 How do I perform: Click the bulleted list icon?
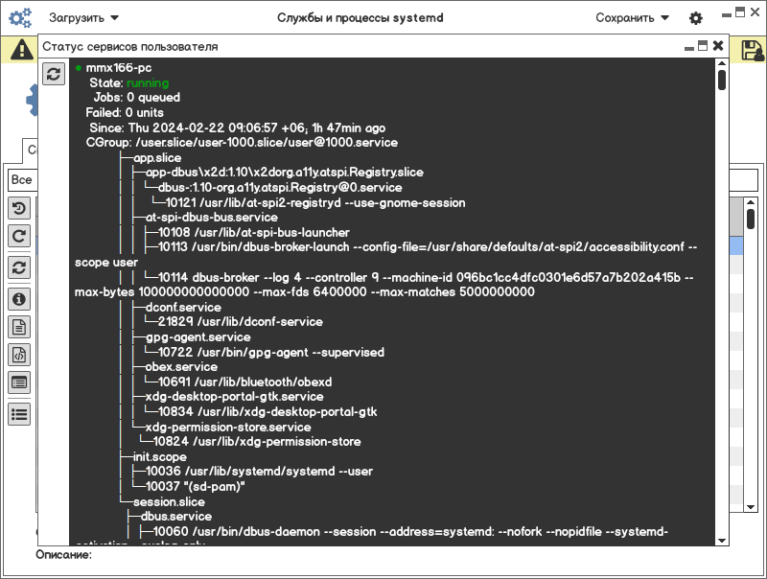pyautogui.click(x=19, y=415)
